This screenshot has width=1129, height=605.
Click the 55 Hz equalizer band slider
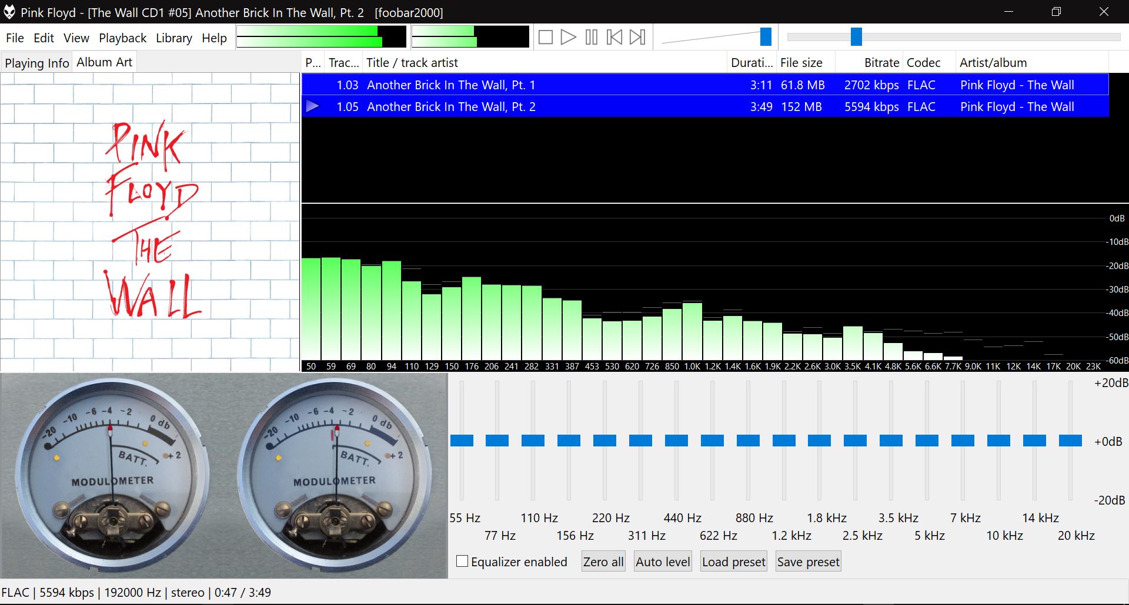[x=462, y=441]
